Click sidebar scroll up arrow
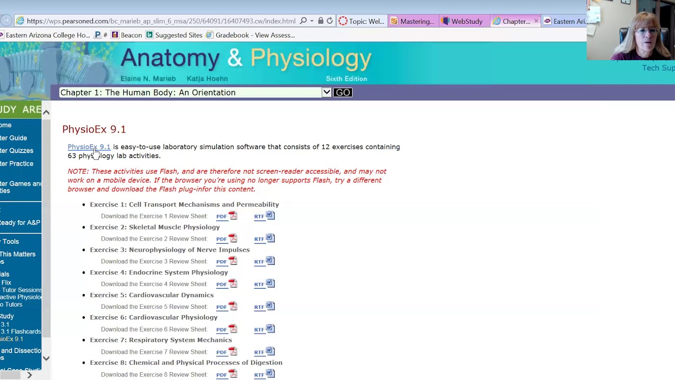Image resolution: width=675 pixels, height=380 pixels. [46, 112]
